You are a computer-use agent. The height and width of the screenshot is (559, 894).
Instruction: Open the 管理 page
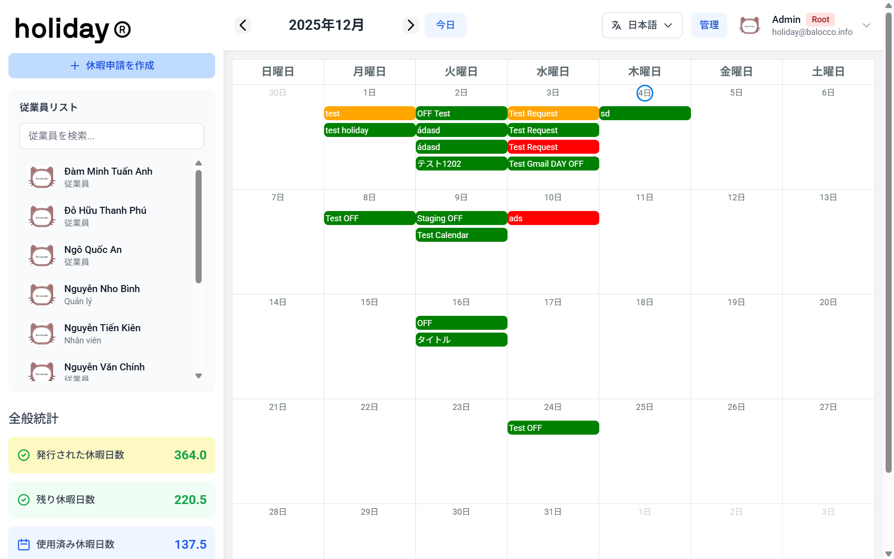709,25
